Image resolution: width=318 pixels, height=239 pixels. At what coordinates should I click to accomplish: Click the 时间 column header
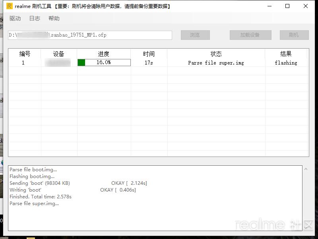tap(148, 54)
